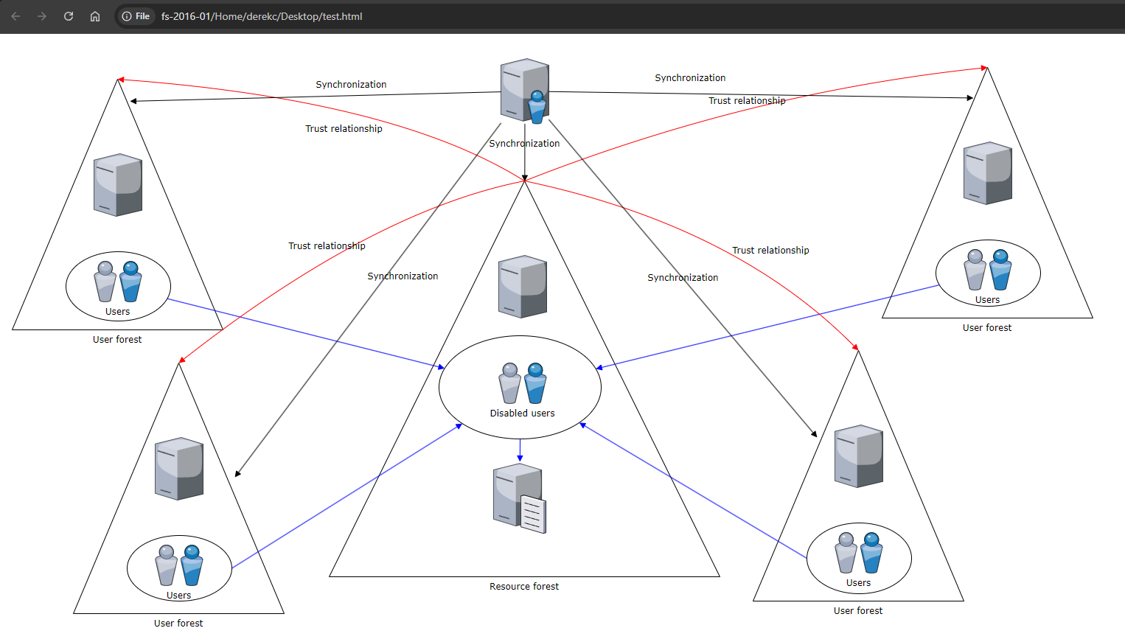The width and height of the screenshot is (1125, 642).
Task: Select the Disabled users icon
Action: pyautogui.click(x=523, y=383)
